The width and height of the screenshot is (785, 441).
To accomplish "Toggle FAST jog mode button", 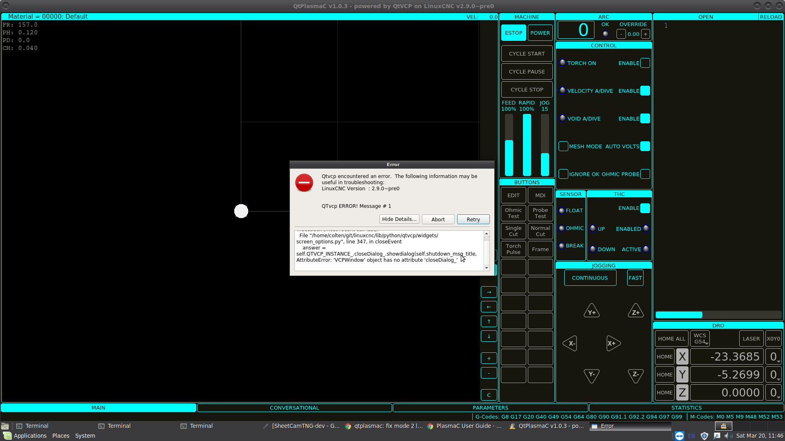I will pyautogui.click(x=635, y=278).
